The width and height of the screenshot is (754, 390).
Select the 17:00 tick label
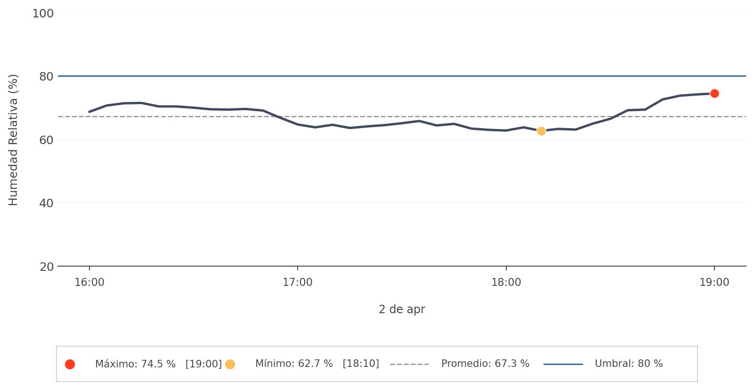point(298,283)
